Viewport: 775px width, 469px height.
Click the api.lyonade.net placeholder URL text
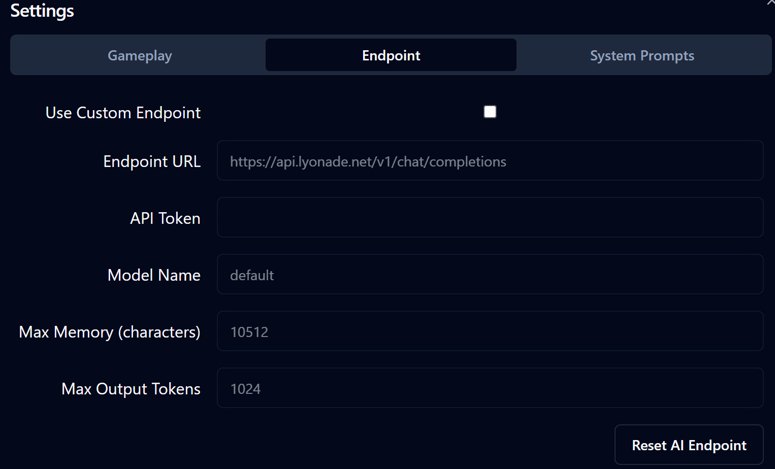click(x=368, y=162)
